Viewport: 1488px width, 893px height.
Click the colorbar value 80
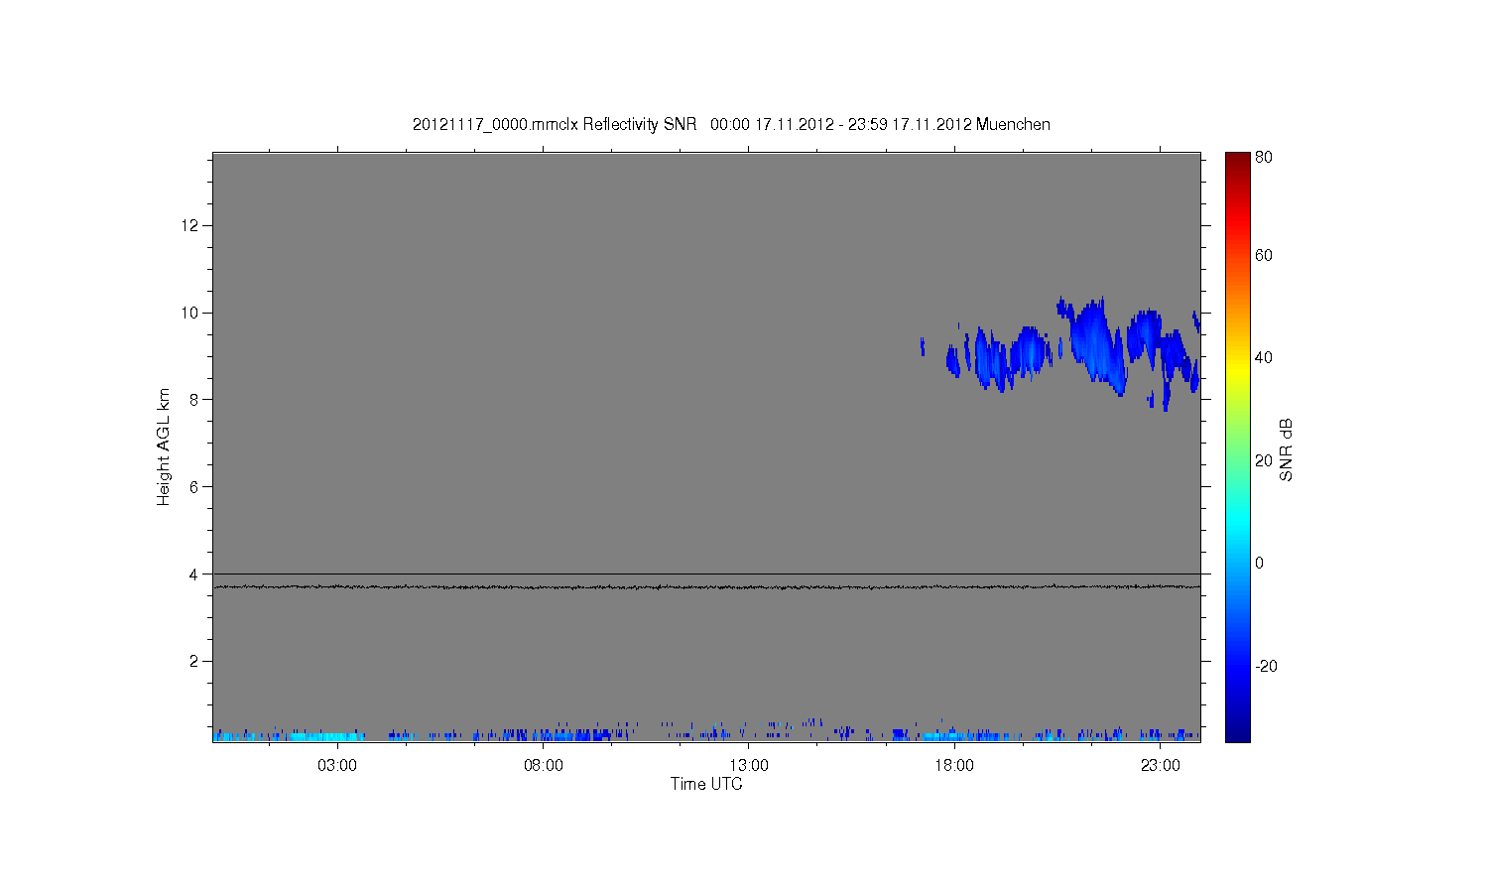click(1264, 157)
